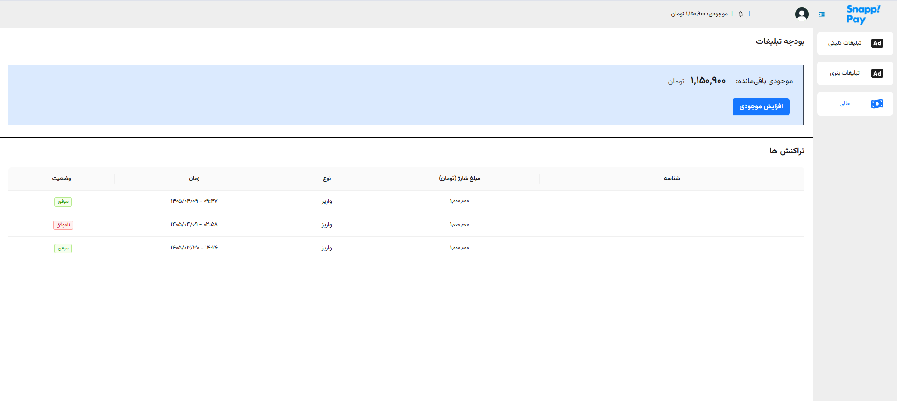Image resolution: width=897 pixels, height=401 pixels.
Task: Click the افزایش موجودی button
Action: pyautogui.click(x=761, y=107)
